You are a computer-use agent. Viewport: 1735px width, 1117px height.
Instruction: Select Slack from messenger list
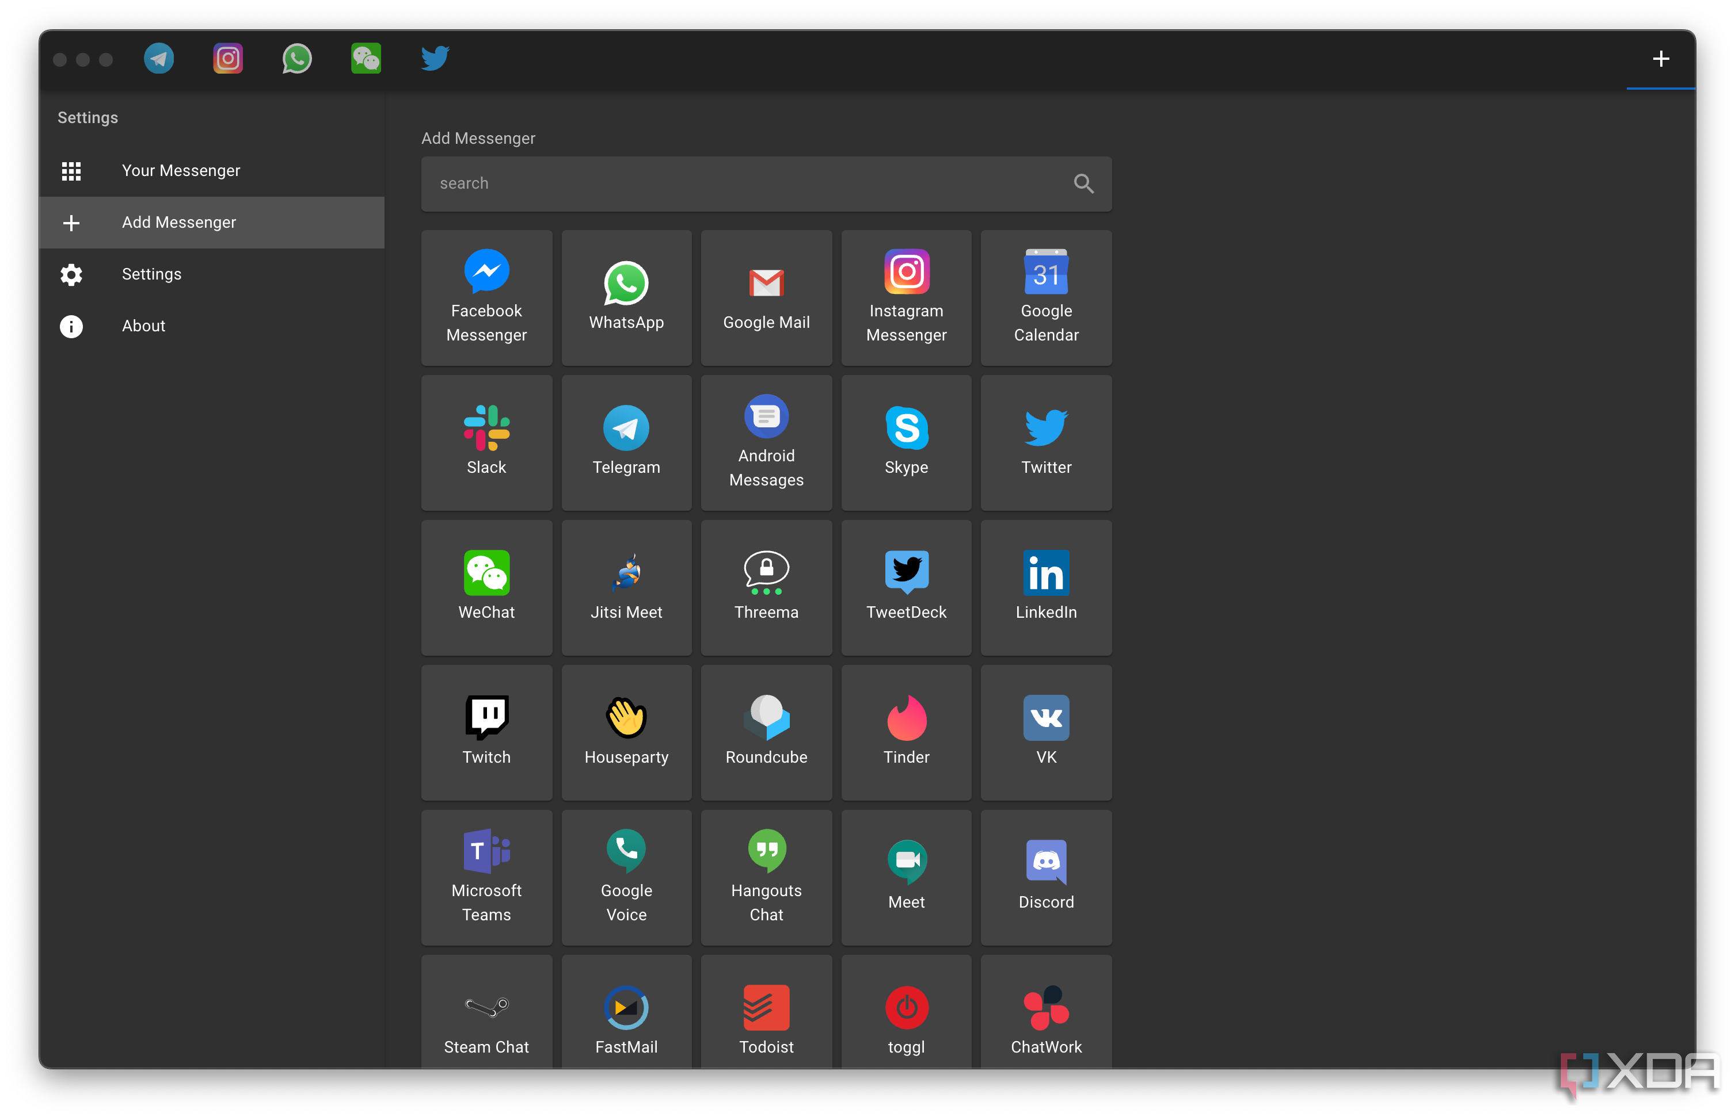(487, 437)
